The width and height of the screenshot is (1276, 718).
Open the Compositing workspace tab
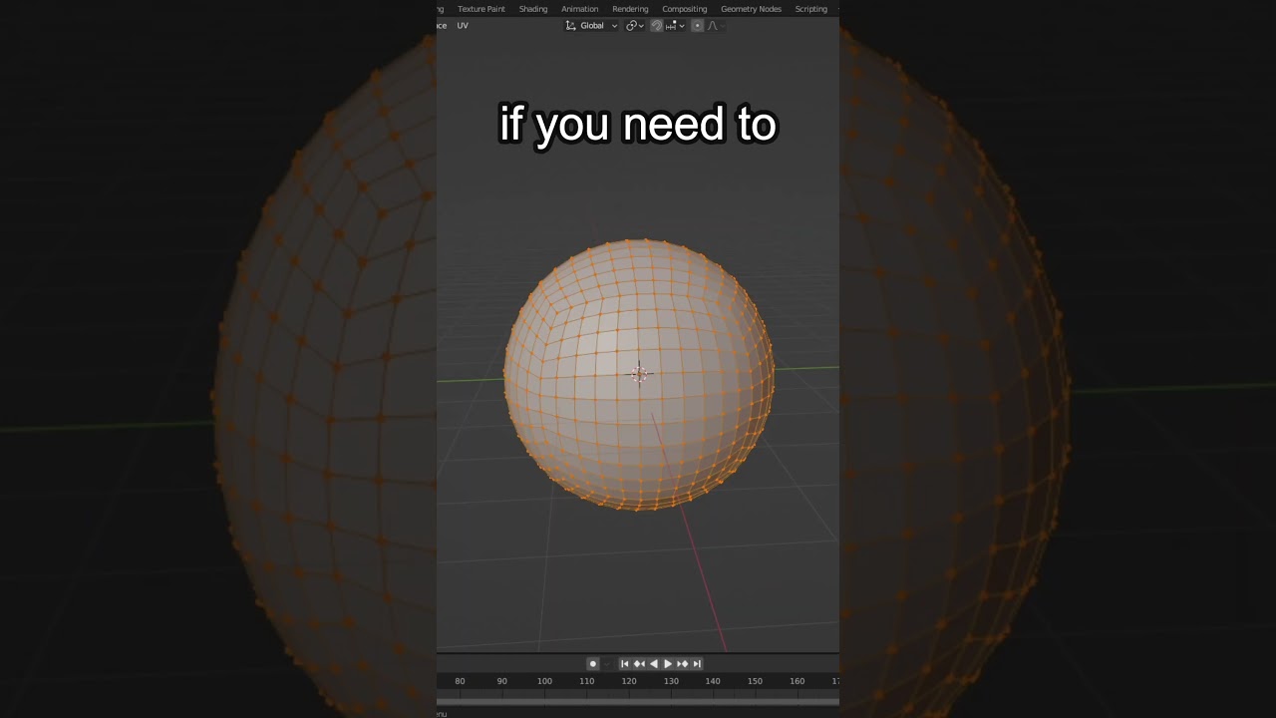(685, 9)
